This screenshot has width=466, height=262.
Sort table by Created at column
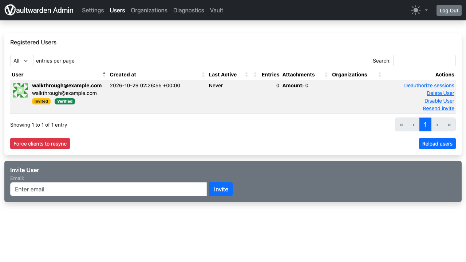(158, 75)
